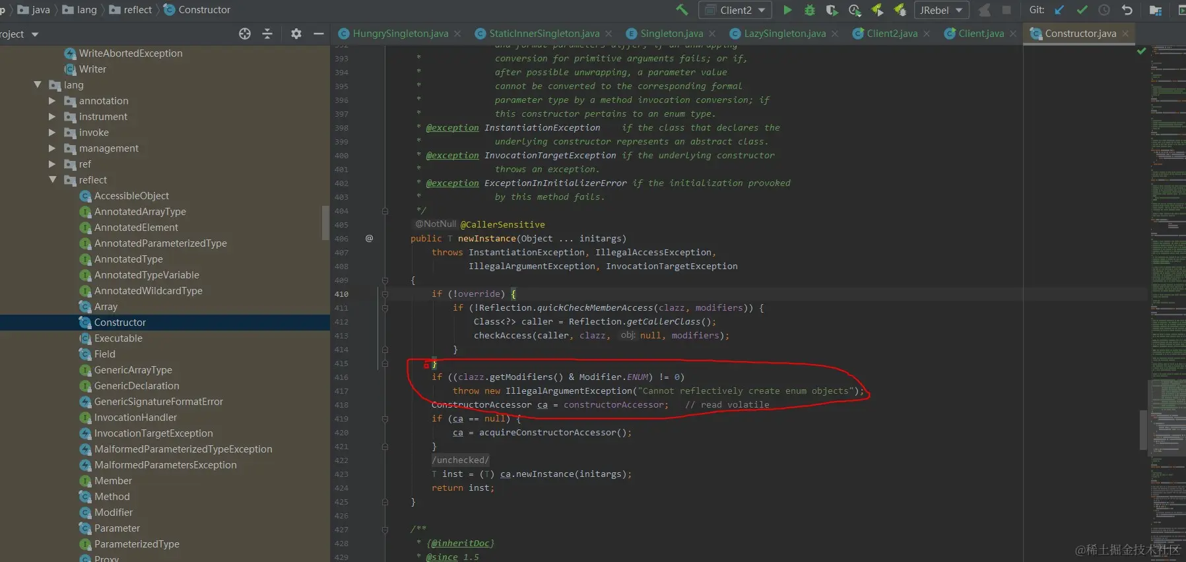Build the project with the hammer icon

point(682,10)
